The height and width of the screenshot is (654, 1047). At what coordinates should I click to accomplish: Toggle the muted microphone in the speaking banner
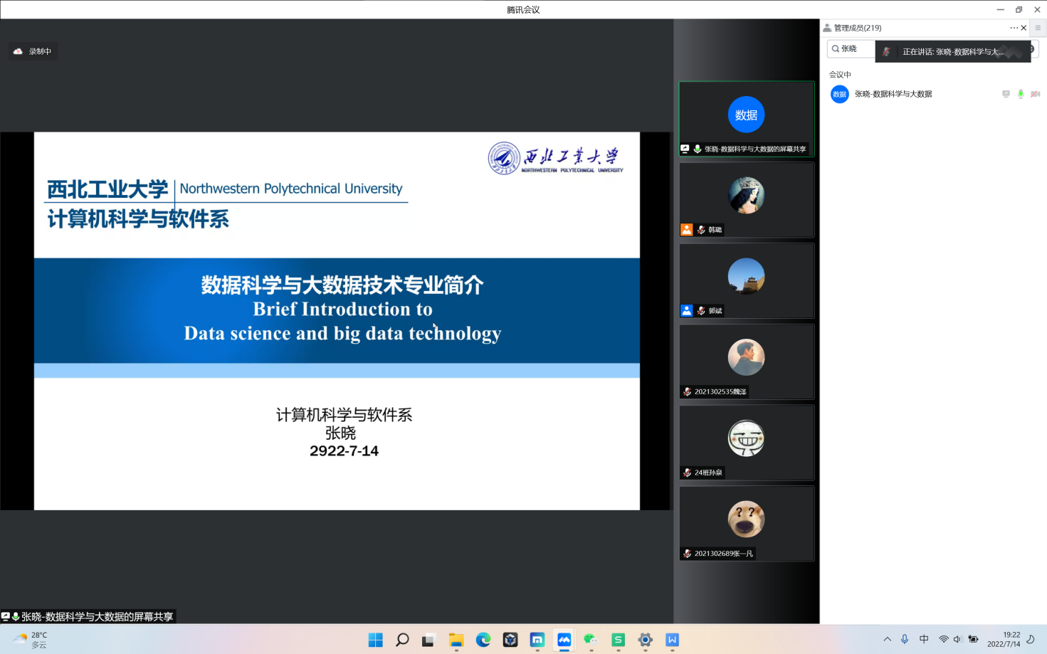(886, 52)
